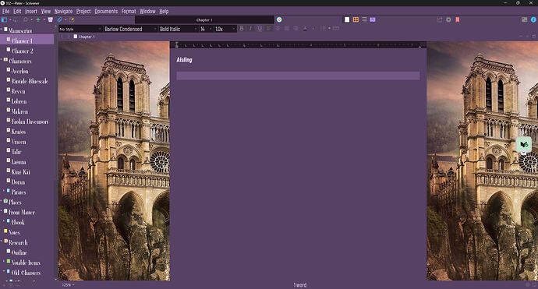Click the highlighted editor text line
The image size is (538, 289).
point(298,76)
